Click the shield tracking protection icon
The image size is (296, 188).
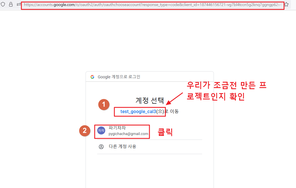point(3,4)
